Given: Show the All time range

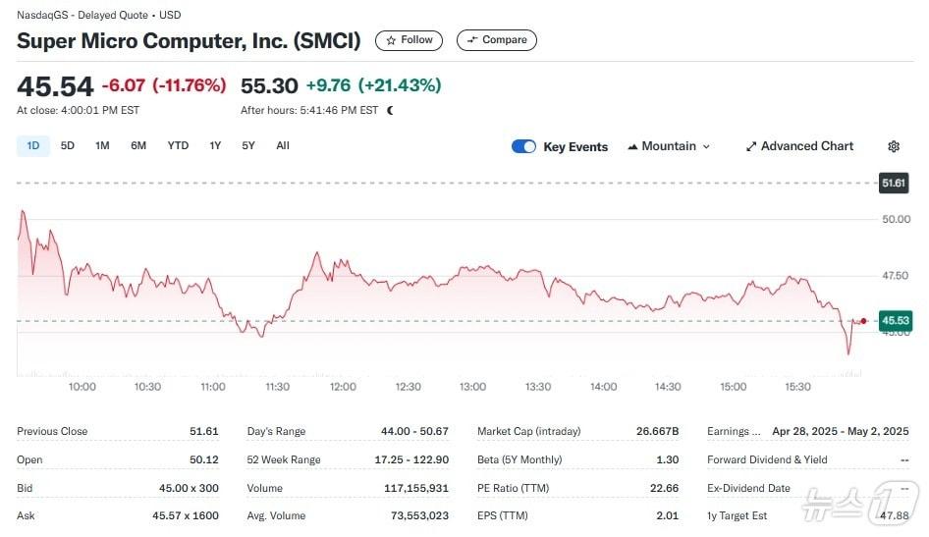Looking at the screenshot, I should 283,145.
